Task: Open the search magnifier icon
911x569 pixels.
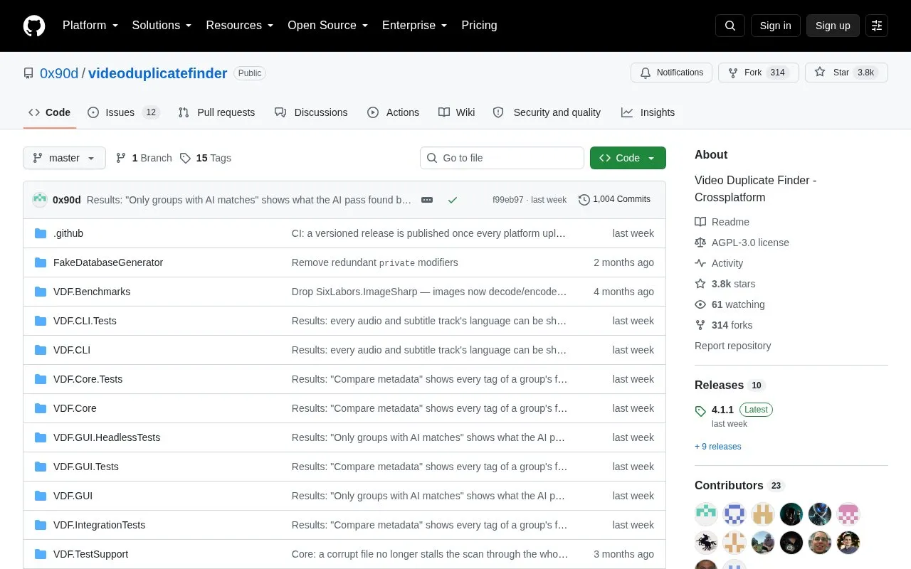Action: coord(730,26)
